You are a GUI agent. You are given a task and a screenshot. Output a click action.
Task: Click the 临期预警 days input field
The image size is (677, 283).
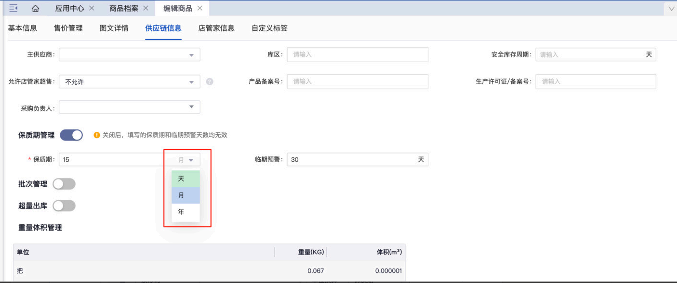point(352,160)
